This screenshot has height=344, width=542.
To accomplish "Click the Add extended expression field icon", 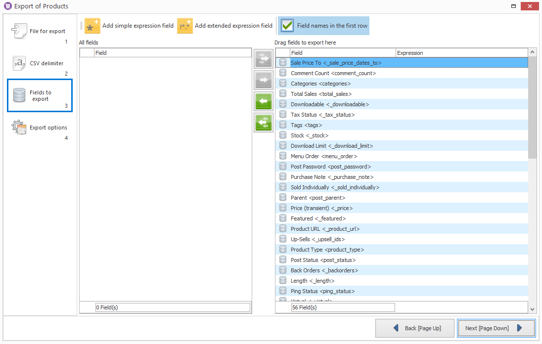I will tap(185, 26).
